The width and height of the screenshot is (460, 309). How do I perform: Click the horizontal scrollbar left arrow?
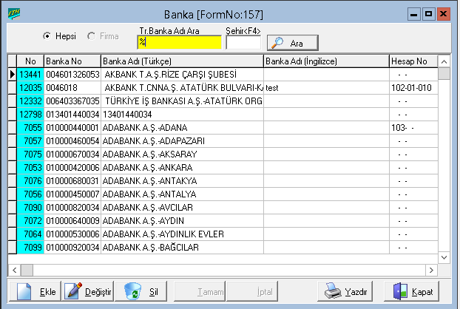[x=14, y=270]
